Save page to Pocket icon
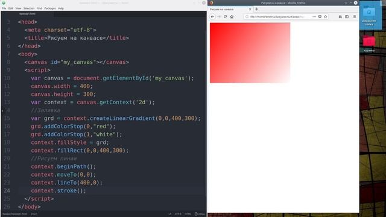This screenshot has width=386, height=217. coord(320,17)
